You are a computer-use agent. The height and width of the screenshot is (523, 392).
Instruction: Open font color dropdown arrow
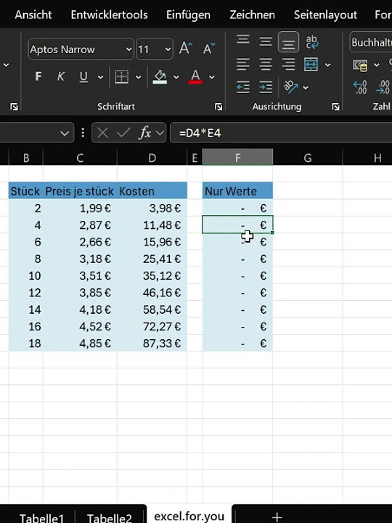tap(212, 77)
